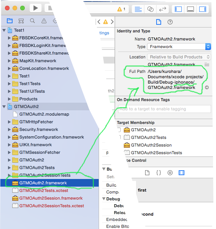Toggle the Utilities pane visibility
Screen dimensions: 216x229
click(203, 9)
